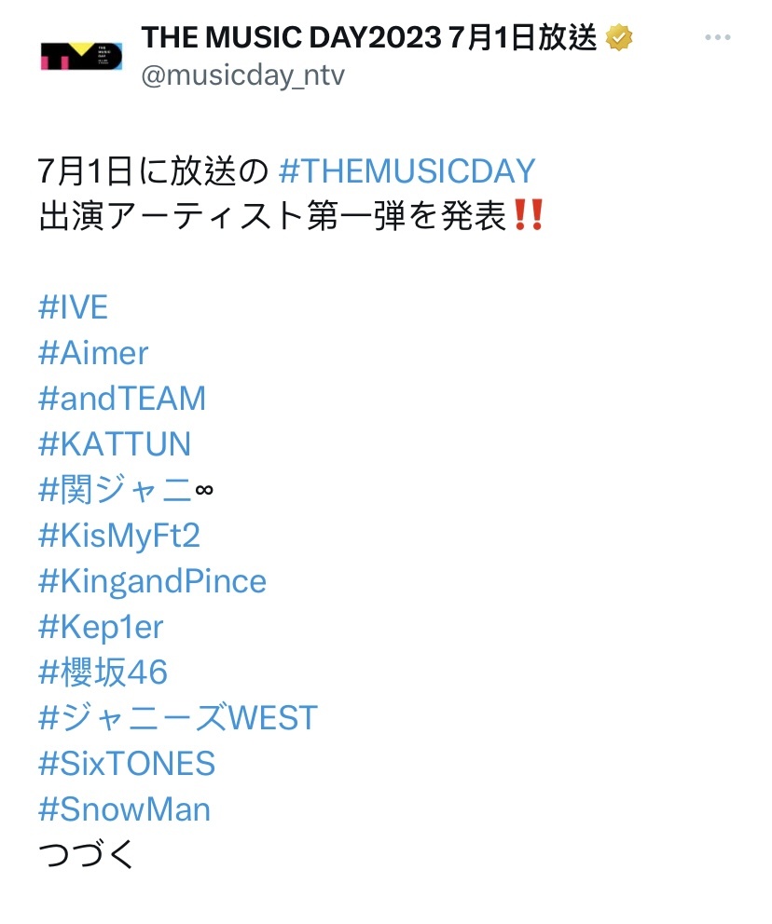Open the @musicday_ntv handle link
Viewport: 772px width, 924px height.
[242, 75]
